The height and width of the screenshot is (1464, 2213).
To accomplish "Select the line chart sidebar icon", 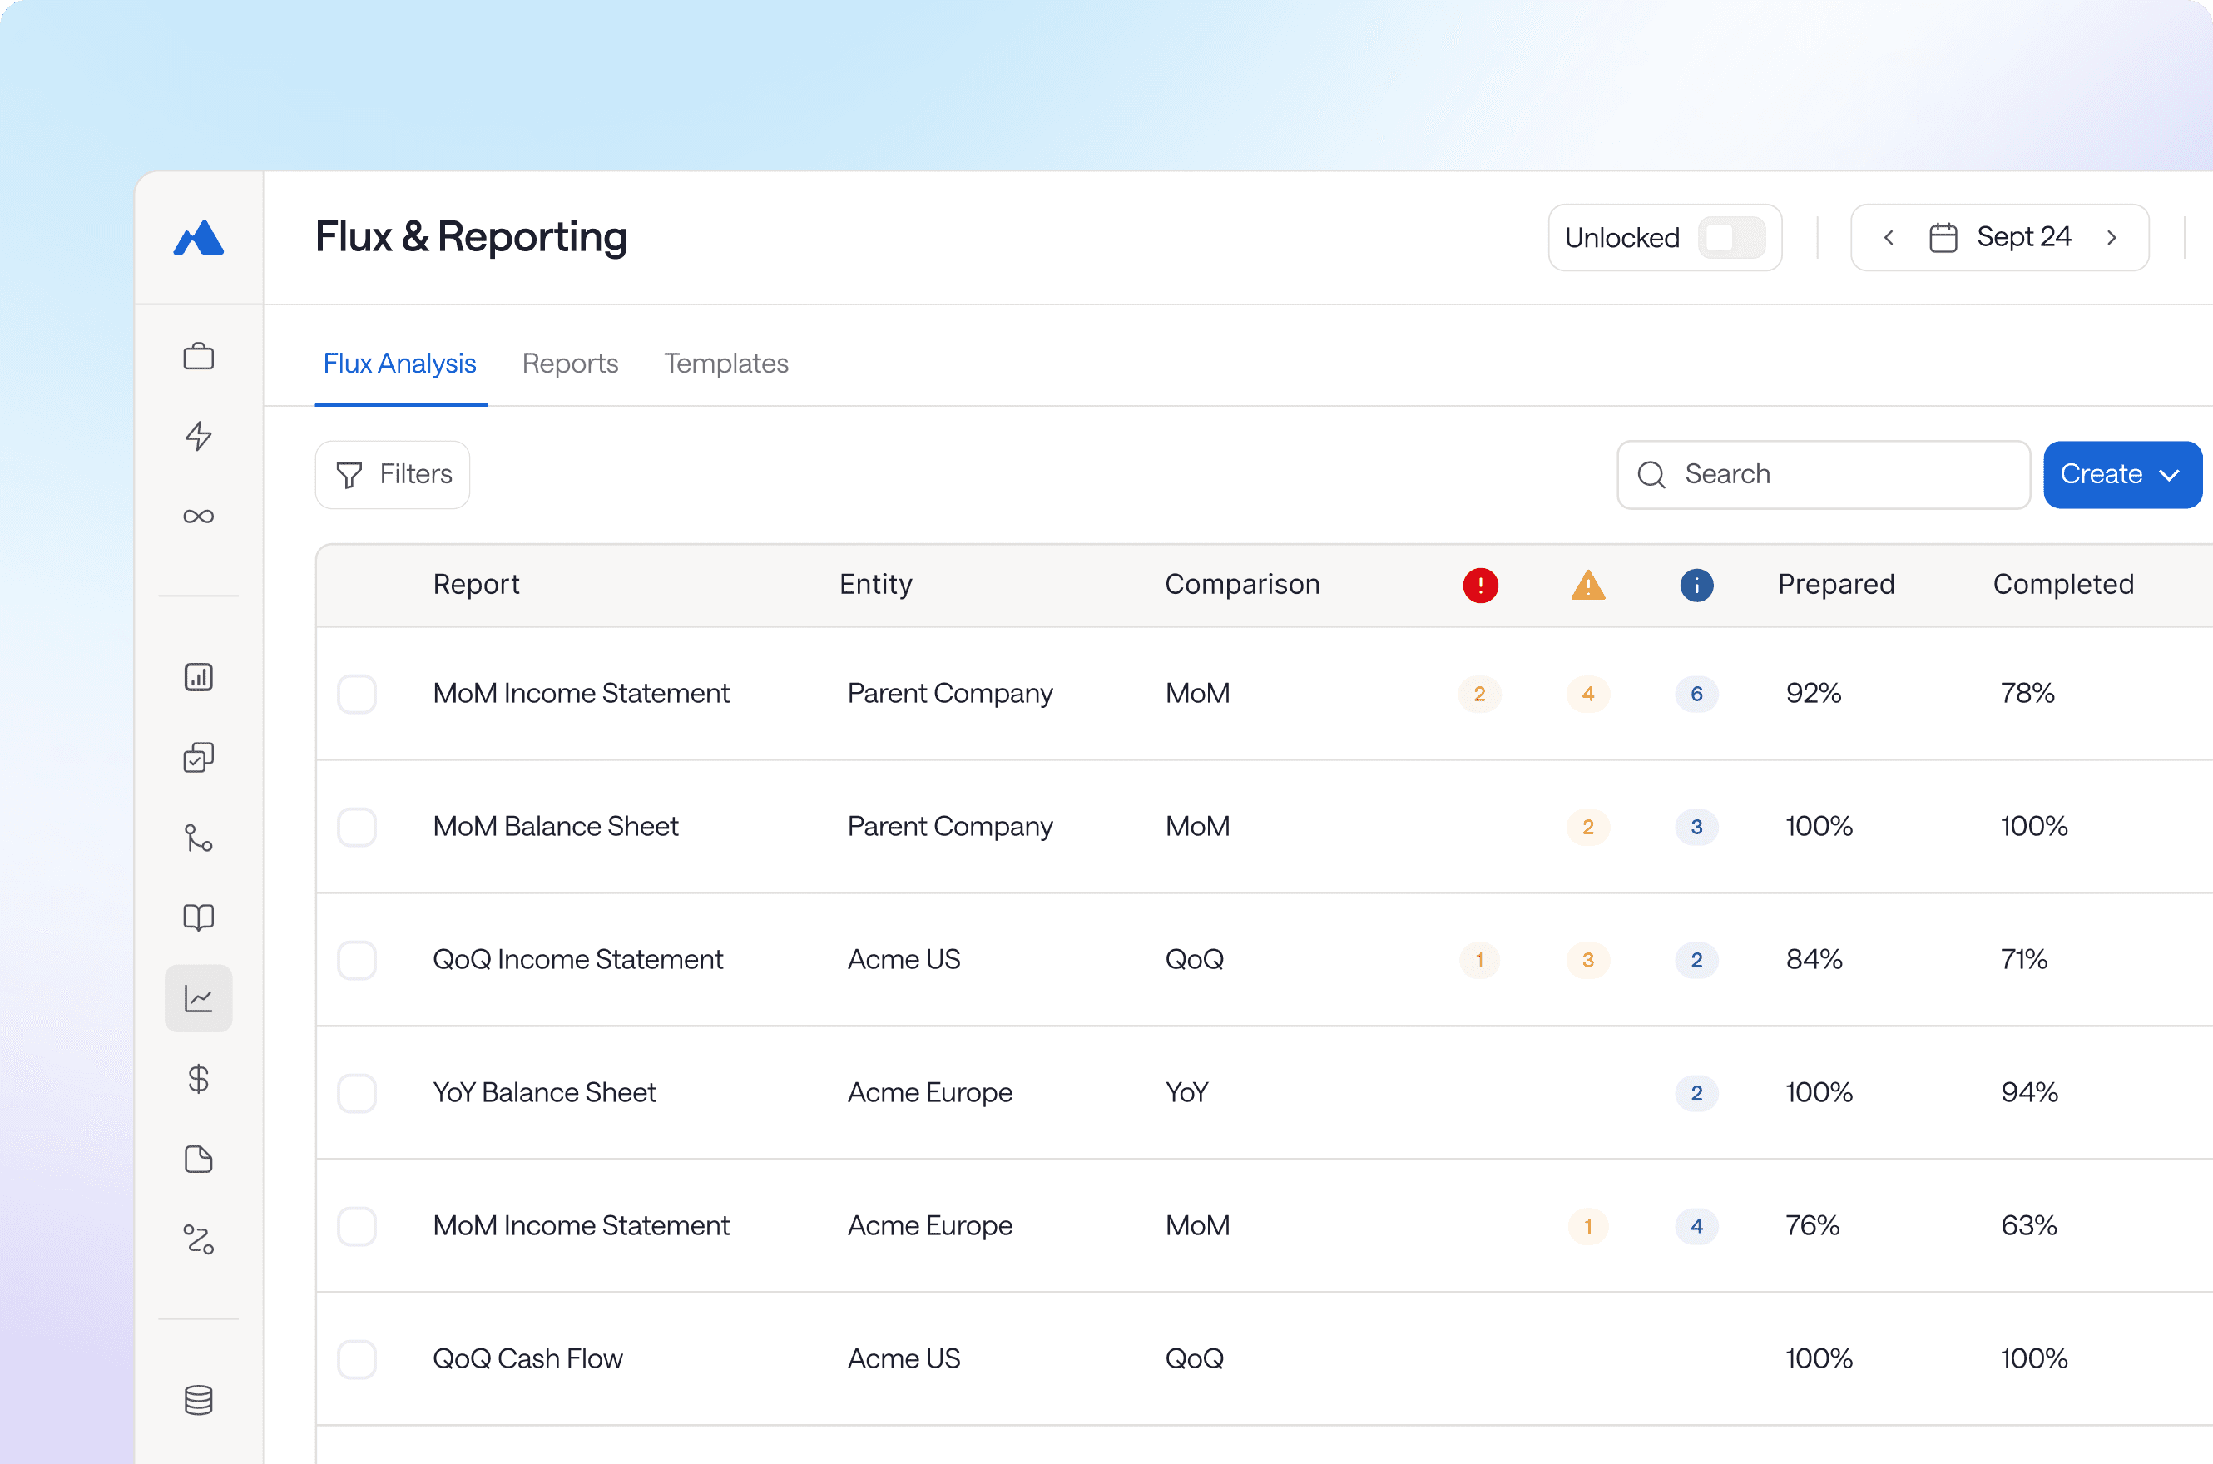I will (199, 998).
